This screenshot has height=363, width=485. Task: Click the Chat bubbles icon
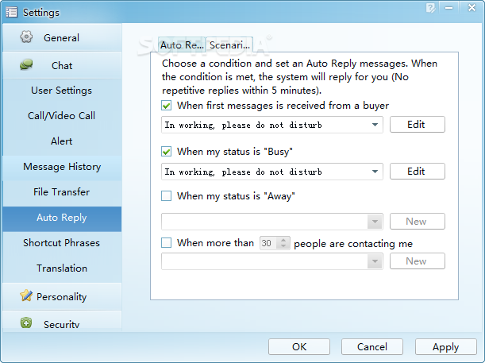pyautogui.click(x=27, y=65)
